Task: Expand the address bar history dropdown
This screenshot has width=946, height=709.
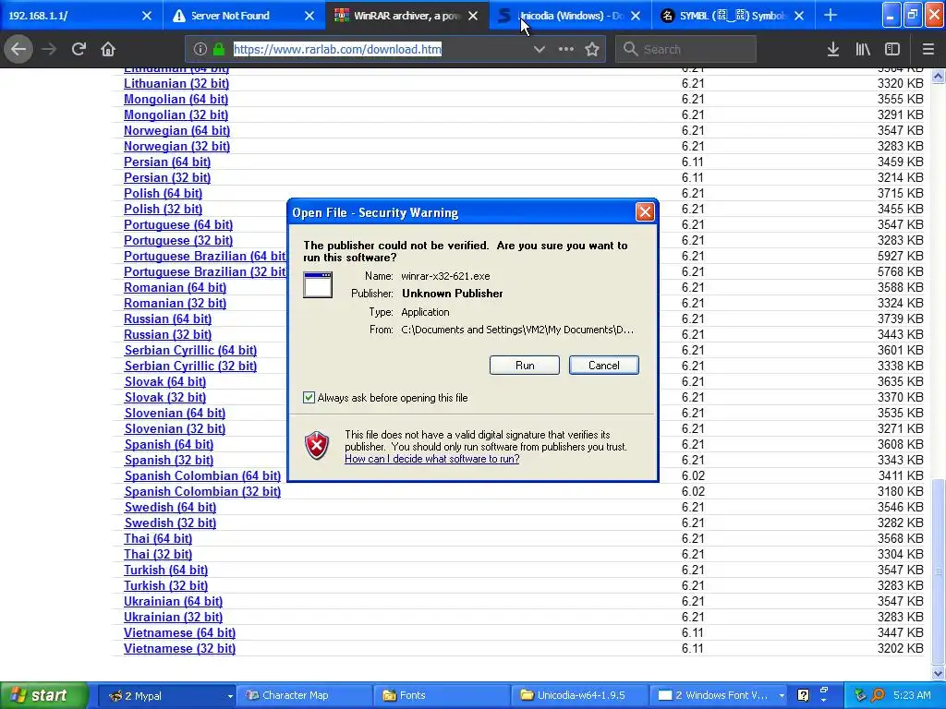Action: (x=540, y=49)
